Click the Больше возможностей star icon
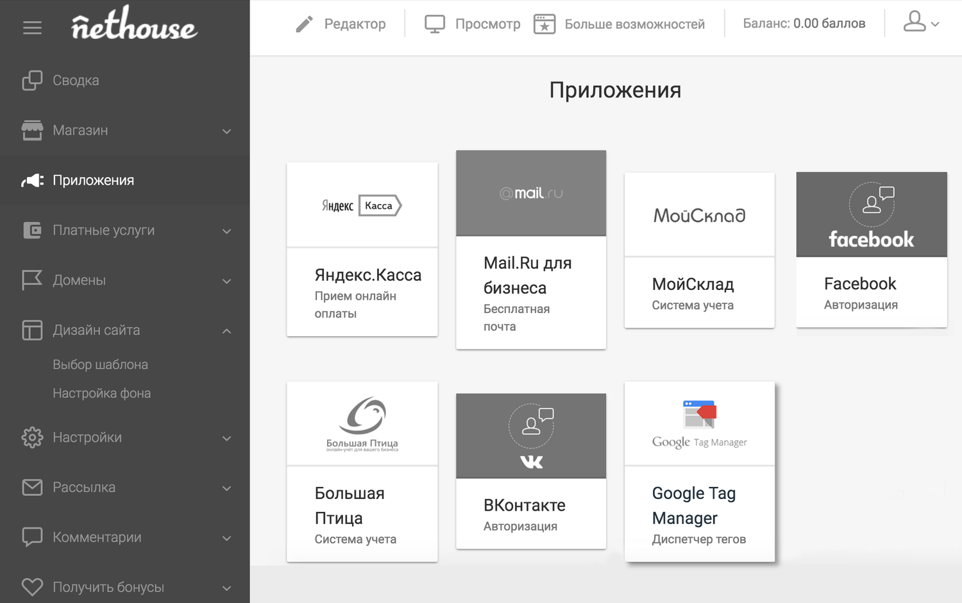 544,24
